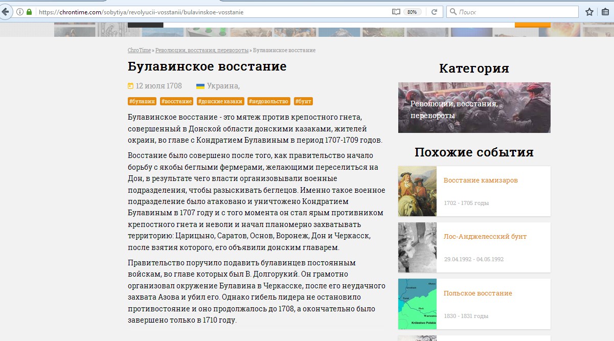Click the 1830 - 1831 годы date text
Screen dimensions: 614x341
(x=466, y=316)
